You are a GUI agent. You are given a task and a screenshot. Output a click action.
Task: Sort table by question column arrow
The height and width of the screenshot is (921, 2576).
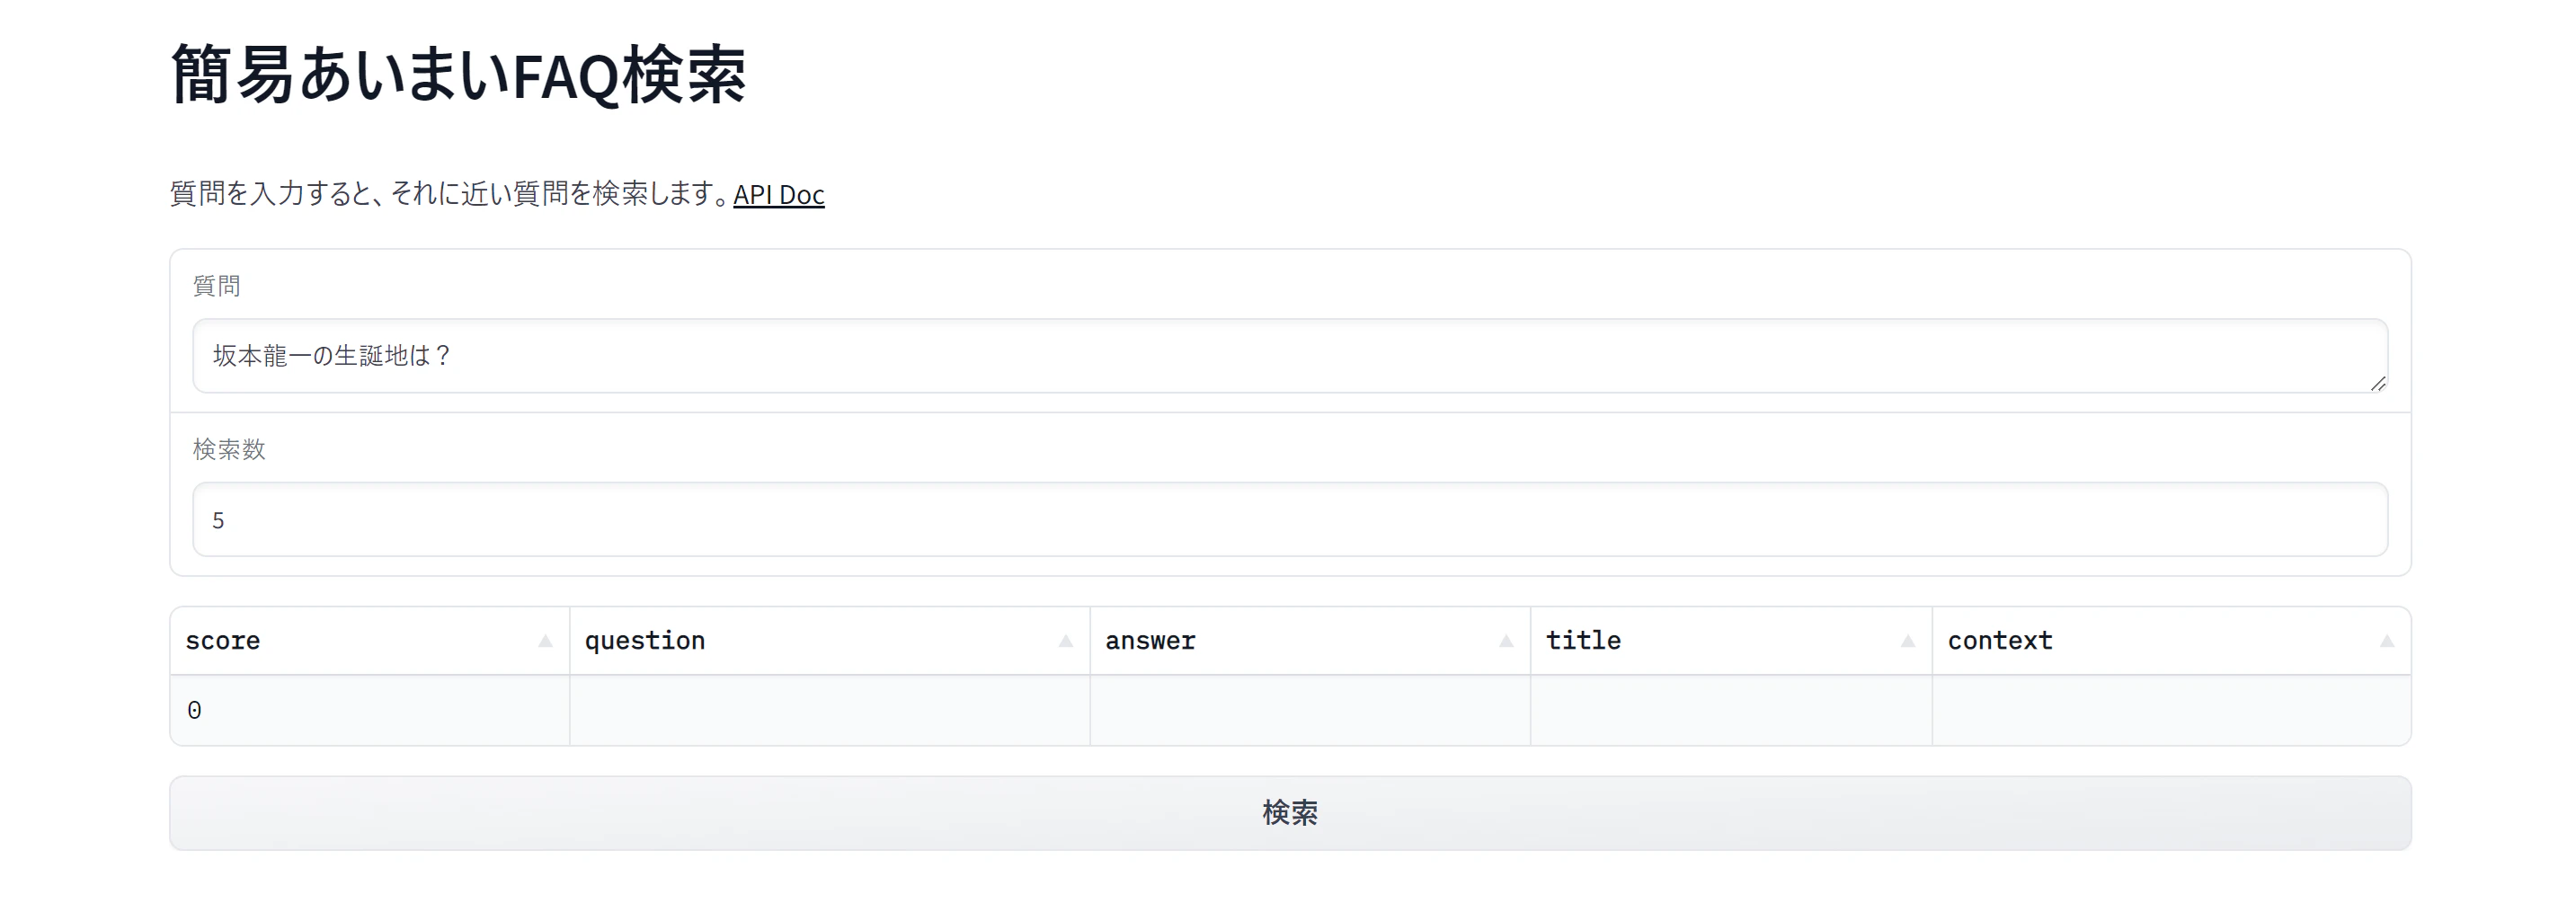click(1065, 641)
